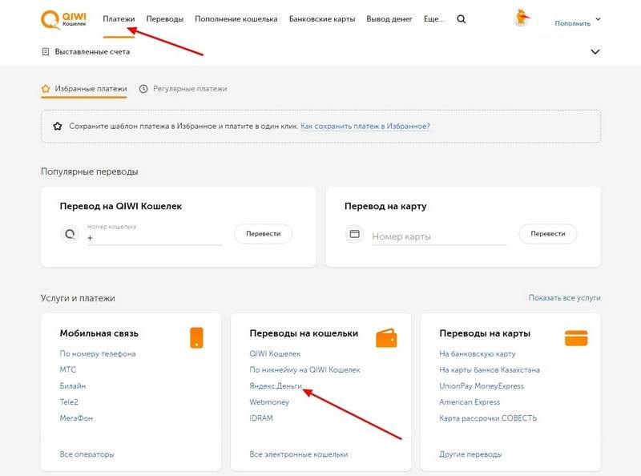This screenshot has width=641, height=476.
Task: Click the Переводы на карты heading
Action: (485, 333)
